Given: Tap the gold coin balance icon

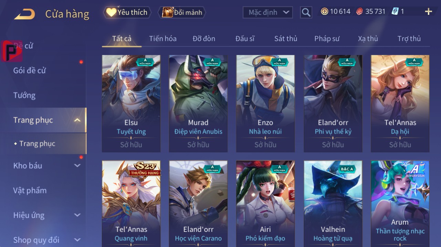Looking at the screenshot, I should pyautogui.click(x=324, y=12).
